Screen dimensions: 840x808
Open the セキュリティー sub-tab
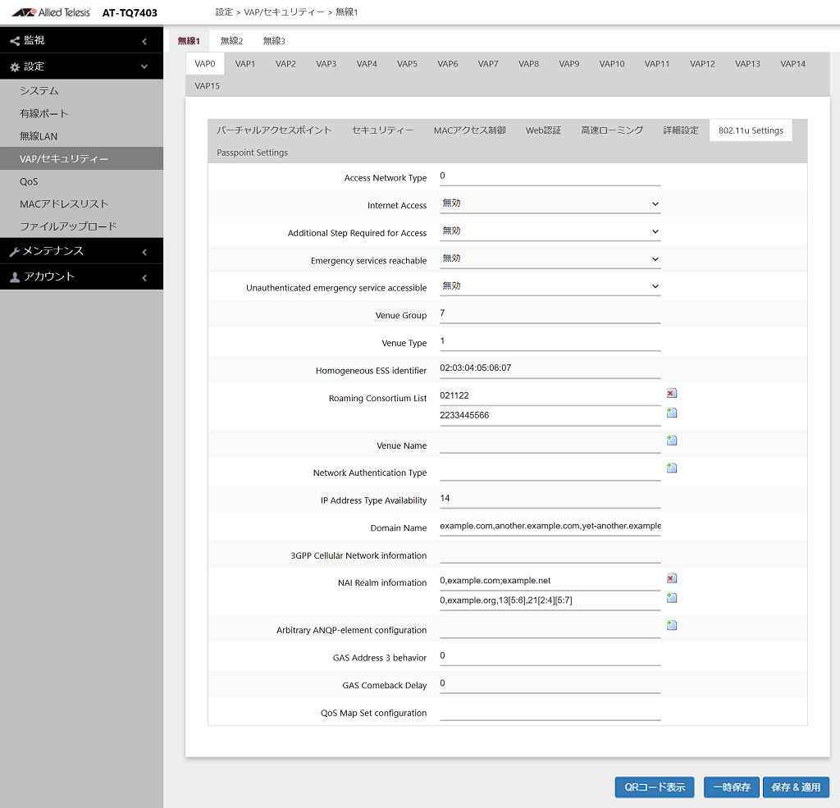coord(382,130)
